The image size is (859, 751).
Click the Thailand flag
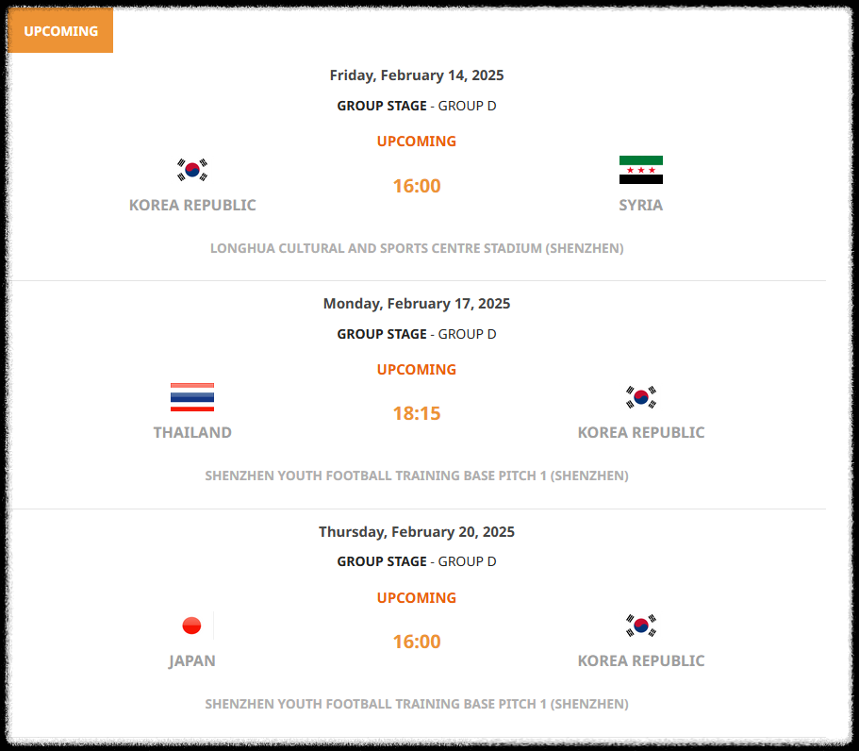click(192, 397)
